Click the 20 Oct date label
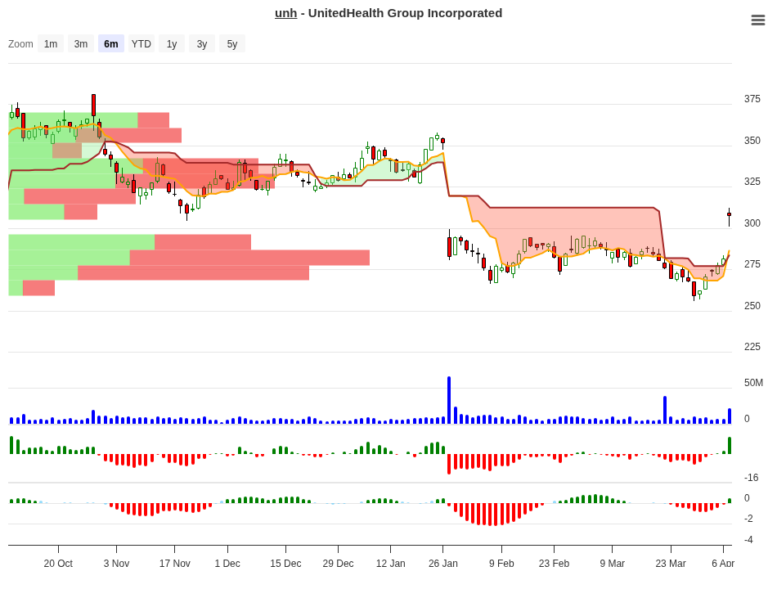 [x=58, y=563]
